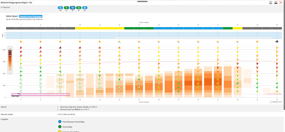
Task: Select the Do day forecast pill
Action: pyautogui.click(x=61, y=7)
